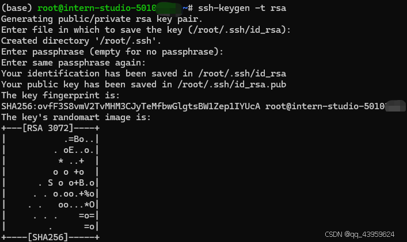
Task: Click the '=o=' randomart row
Action: coord(87,216)
